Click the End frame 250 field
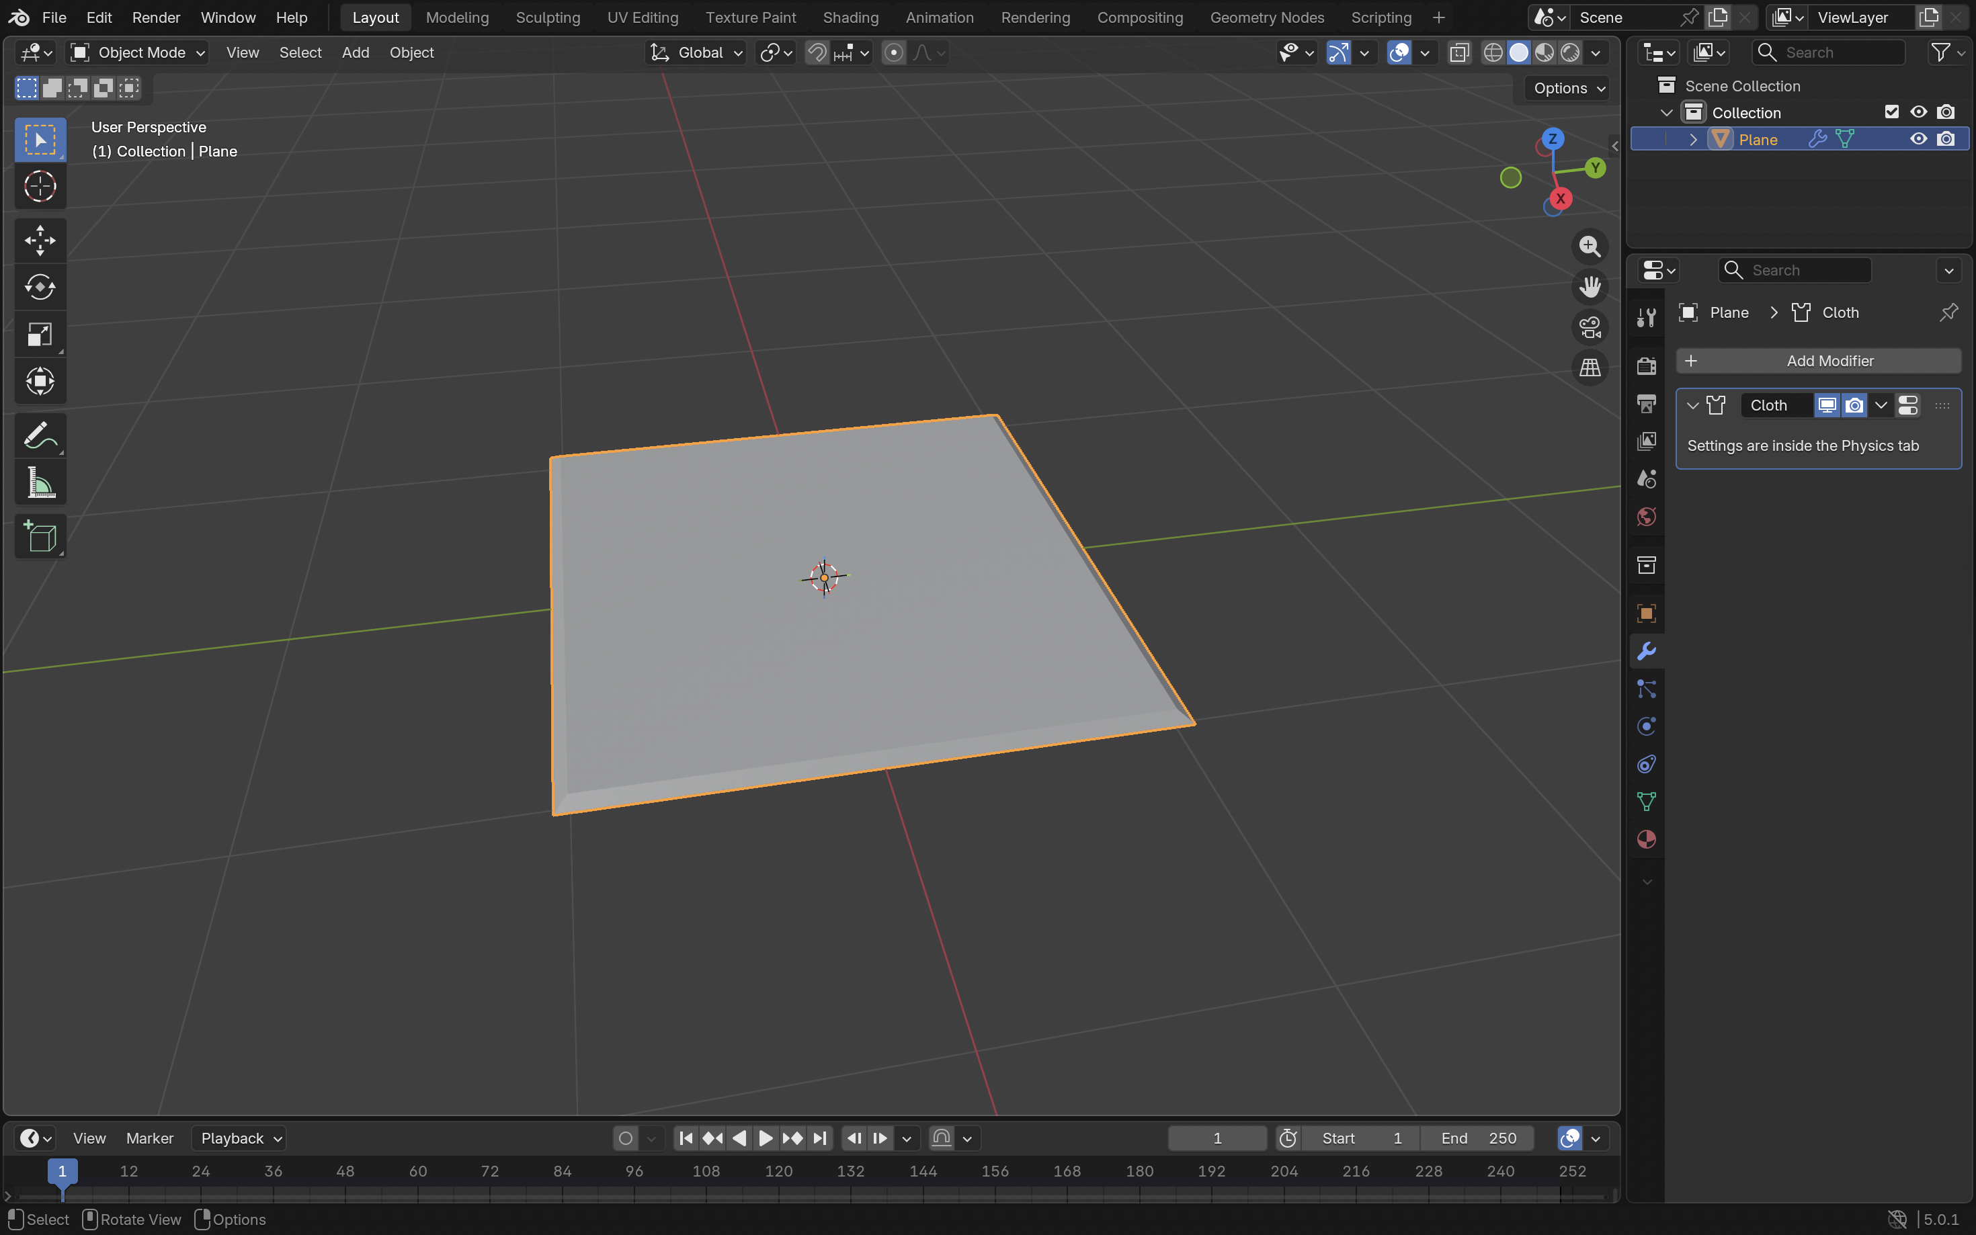The image size is (1976, 1235). 1477,1138
